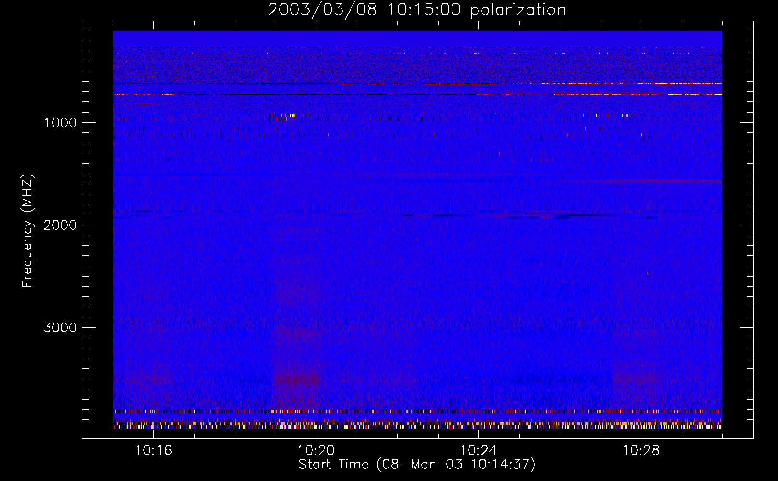The image size is (778, 481).
Task: Click the 10:16 time tick label
Action: [153, 451]
